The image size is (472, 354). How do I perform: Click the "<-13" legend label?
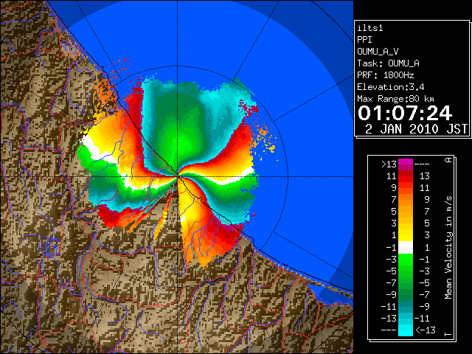426,330
